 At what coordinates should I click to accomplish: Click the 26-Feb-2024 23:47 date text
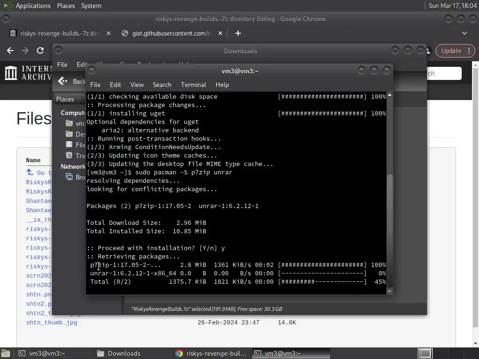coord(228,323)
